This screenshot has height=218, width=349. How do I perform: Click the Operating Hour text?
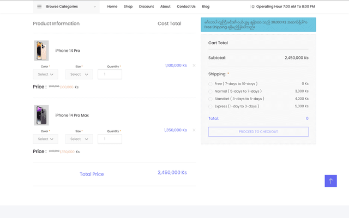286,7
